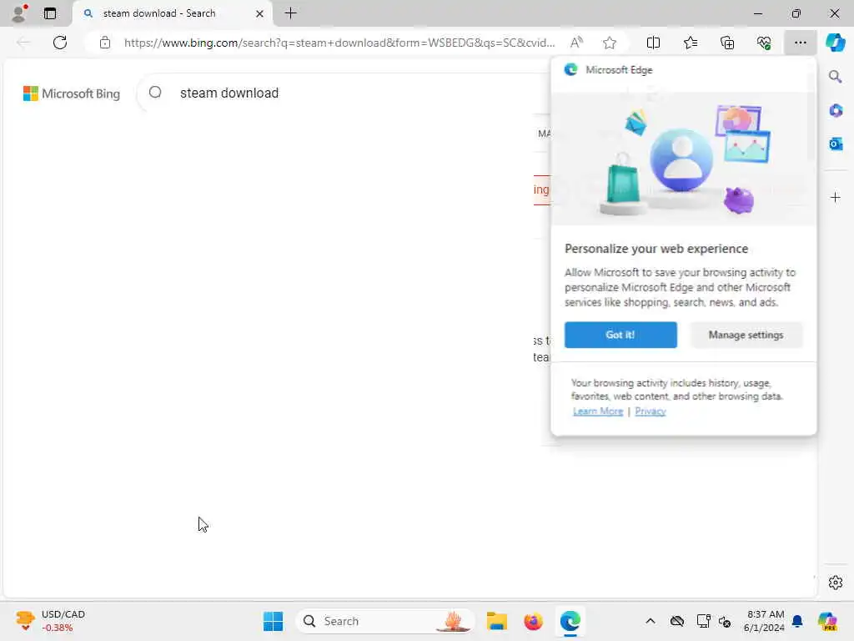Open Copilot preview in the taskbar
Viewport: 854px width, 641px height.
click(827, 621)
